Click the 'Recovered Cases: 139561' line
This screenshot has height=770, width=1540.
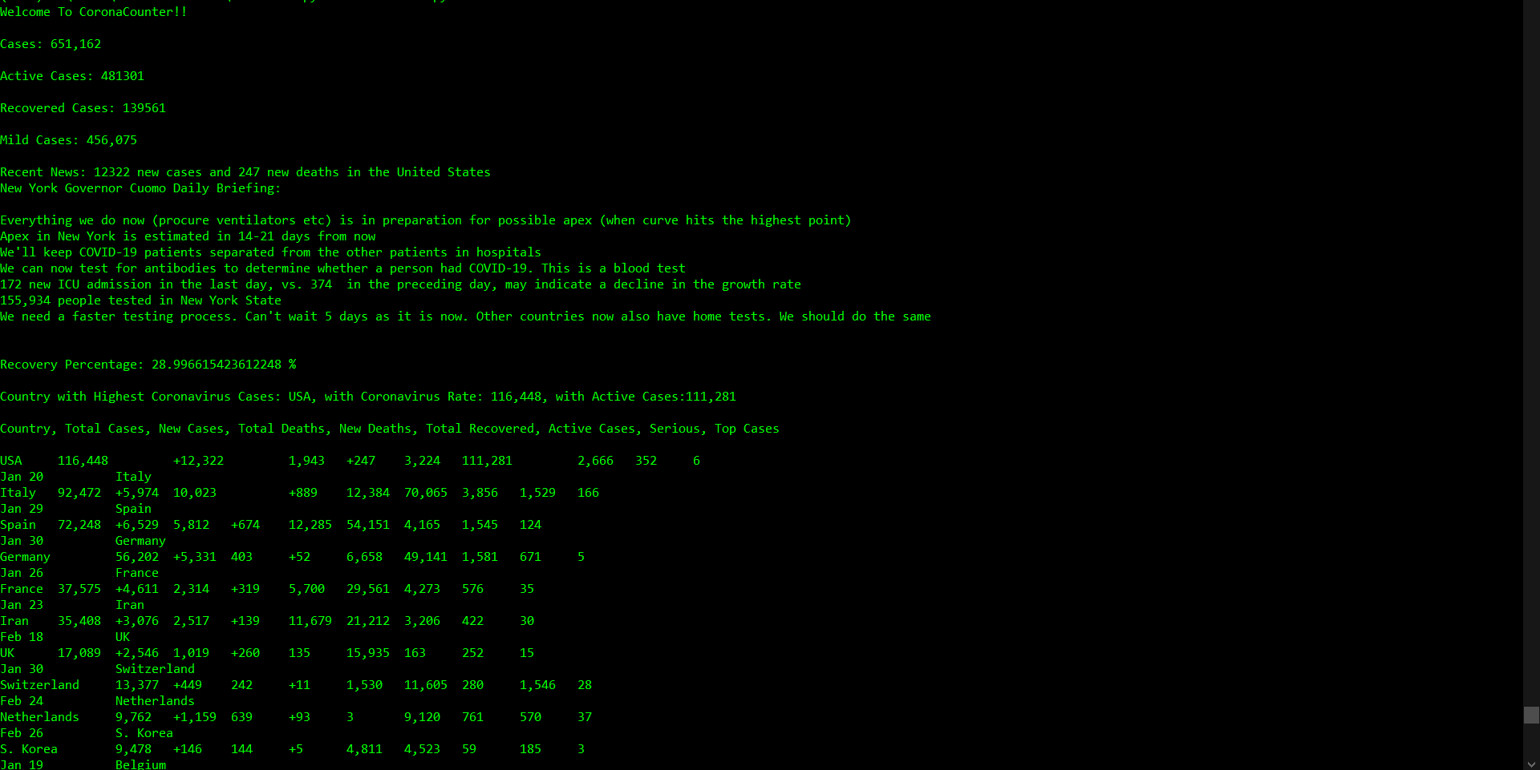coord(83,108)
